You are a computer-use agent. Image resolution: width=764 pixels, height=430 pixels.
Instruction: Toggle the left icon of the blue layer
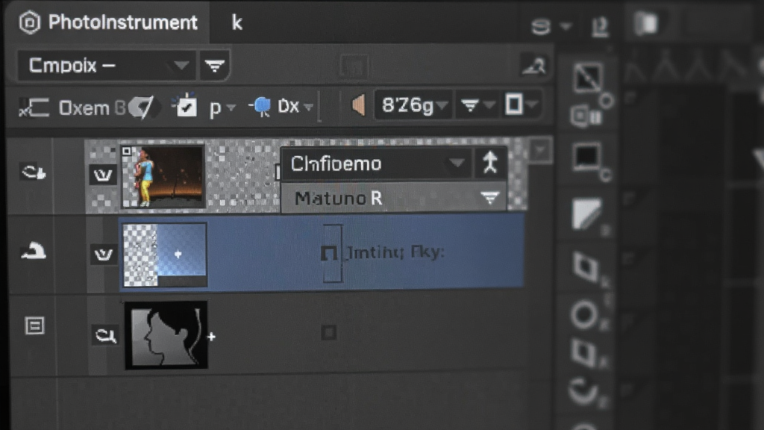[x=33, y=251]
